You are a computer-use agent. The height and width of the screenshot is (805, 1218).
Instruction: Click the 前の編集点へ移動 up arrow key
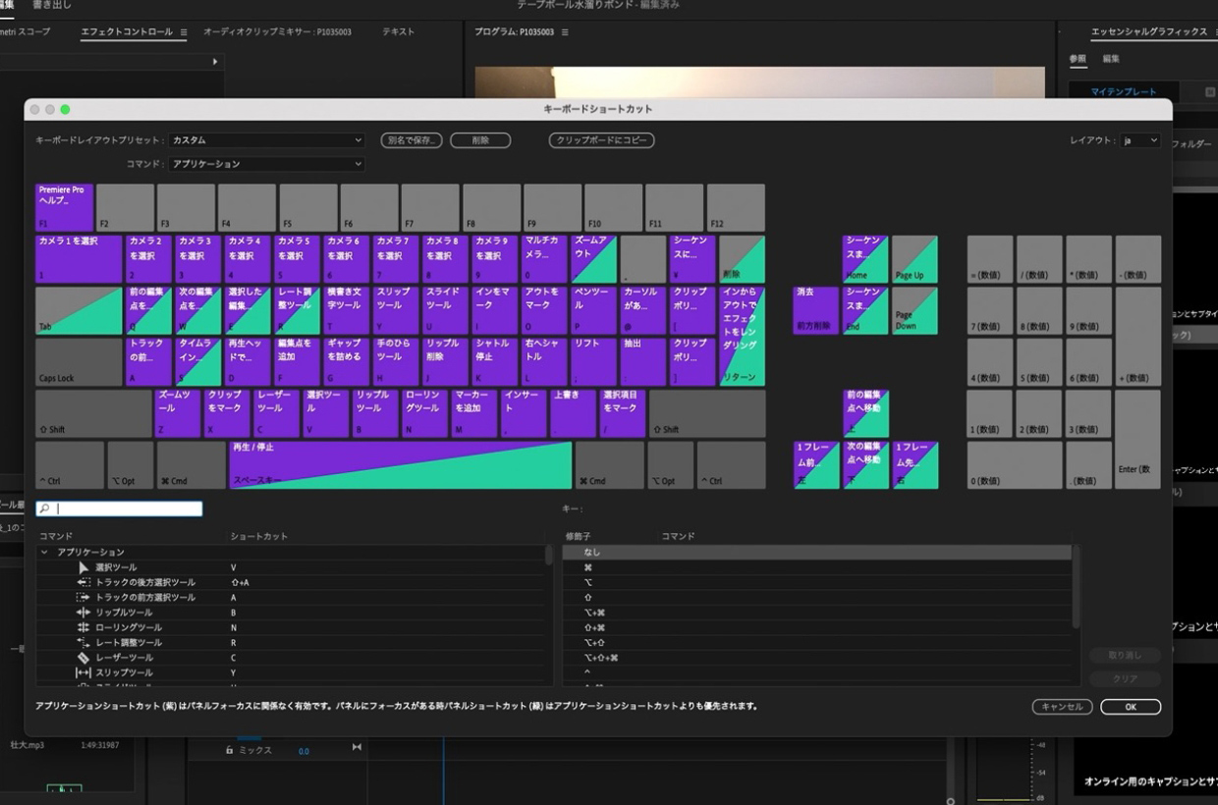coord(865,413)
